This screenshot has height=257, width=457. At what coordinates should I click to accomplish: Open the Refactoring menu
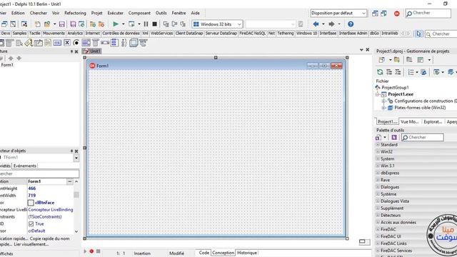coord(75,13)
